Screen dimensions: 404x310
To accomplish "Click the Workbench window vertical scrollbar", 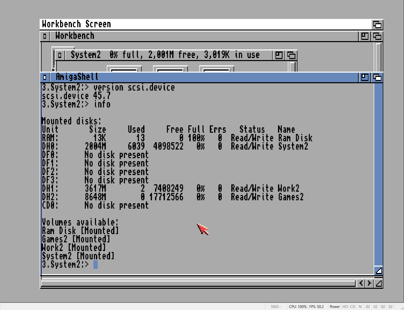I will tap(378, 57).
